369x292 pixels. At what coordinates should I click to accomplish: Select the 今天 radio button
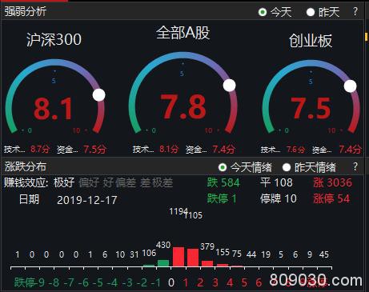[x=263, y=12]
